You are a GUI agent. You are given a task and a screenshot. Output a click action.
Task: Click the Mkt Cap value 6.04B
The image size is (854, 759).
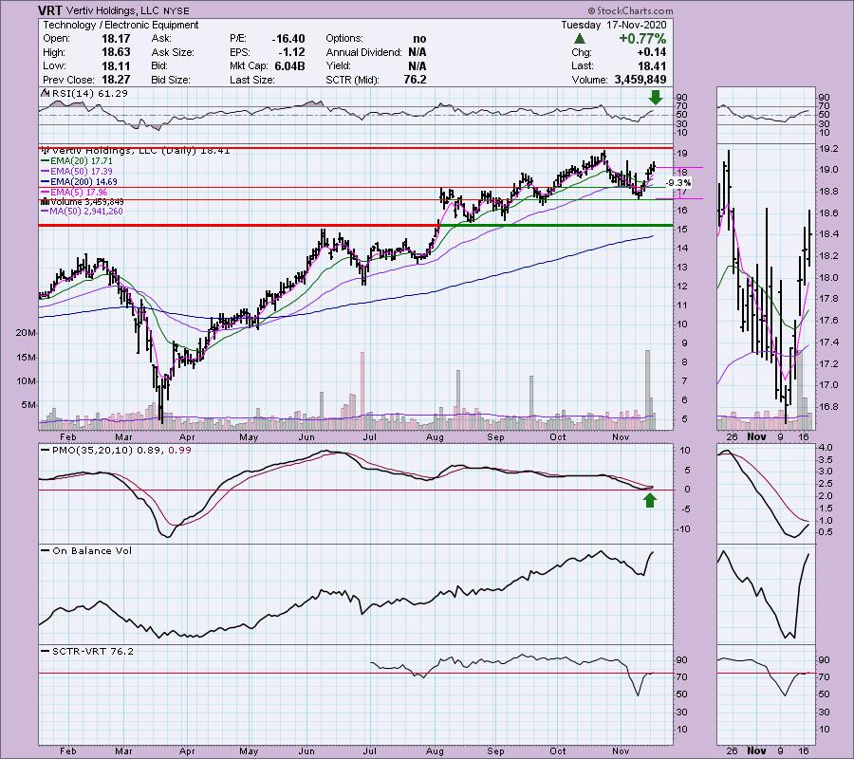tap(289, 65)
